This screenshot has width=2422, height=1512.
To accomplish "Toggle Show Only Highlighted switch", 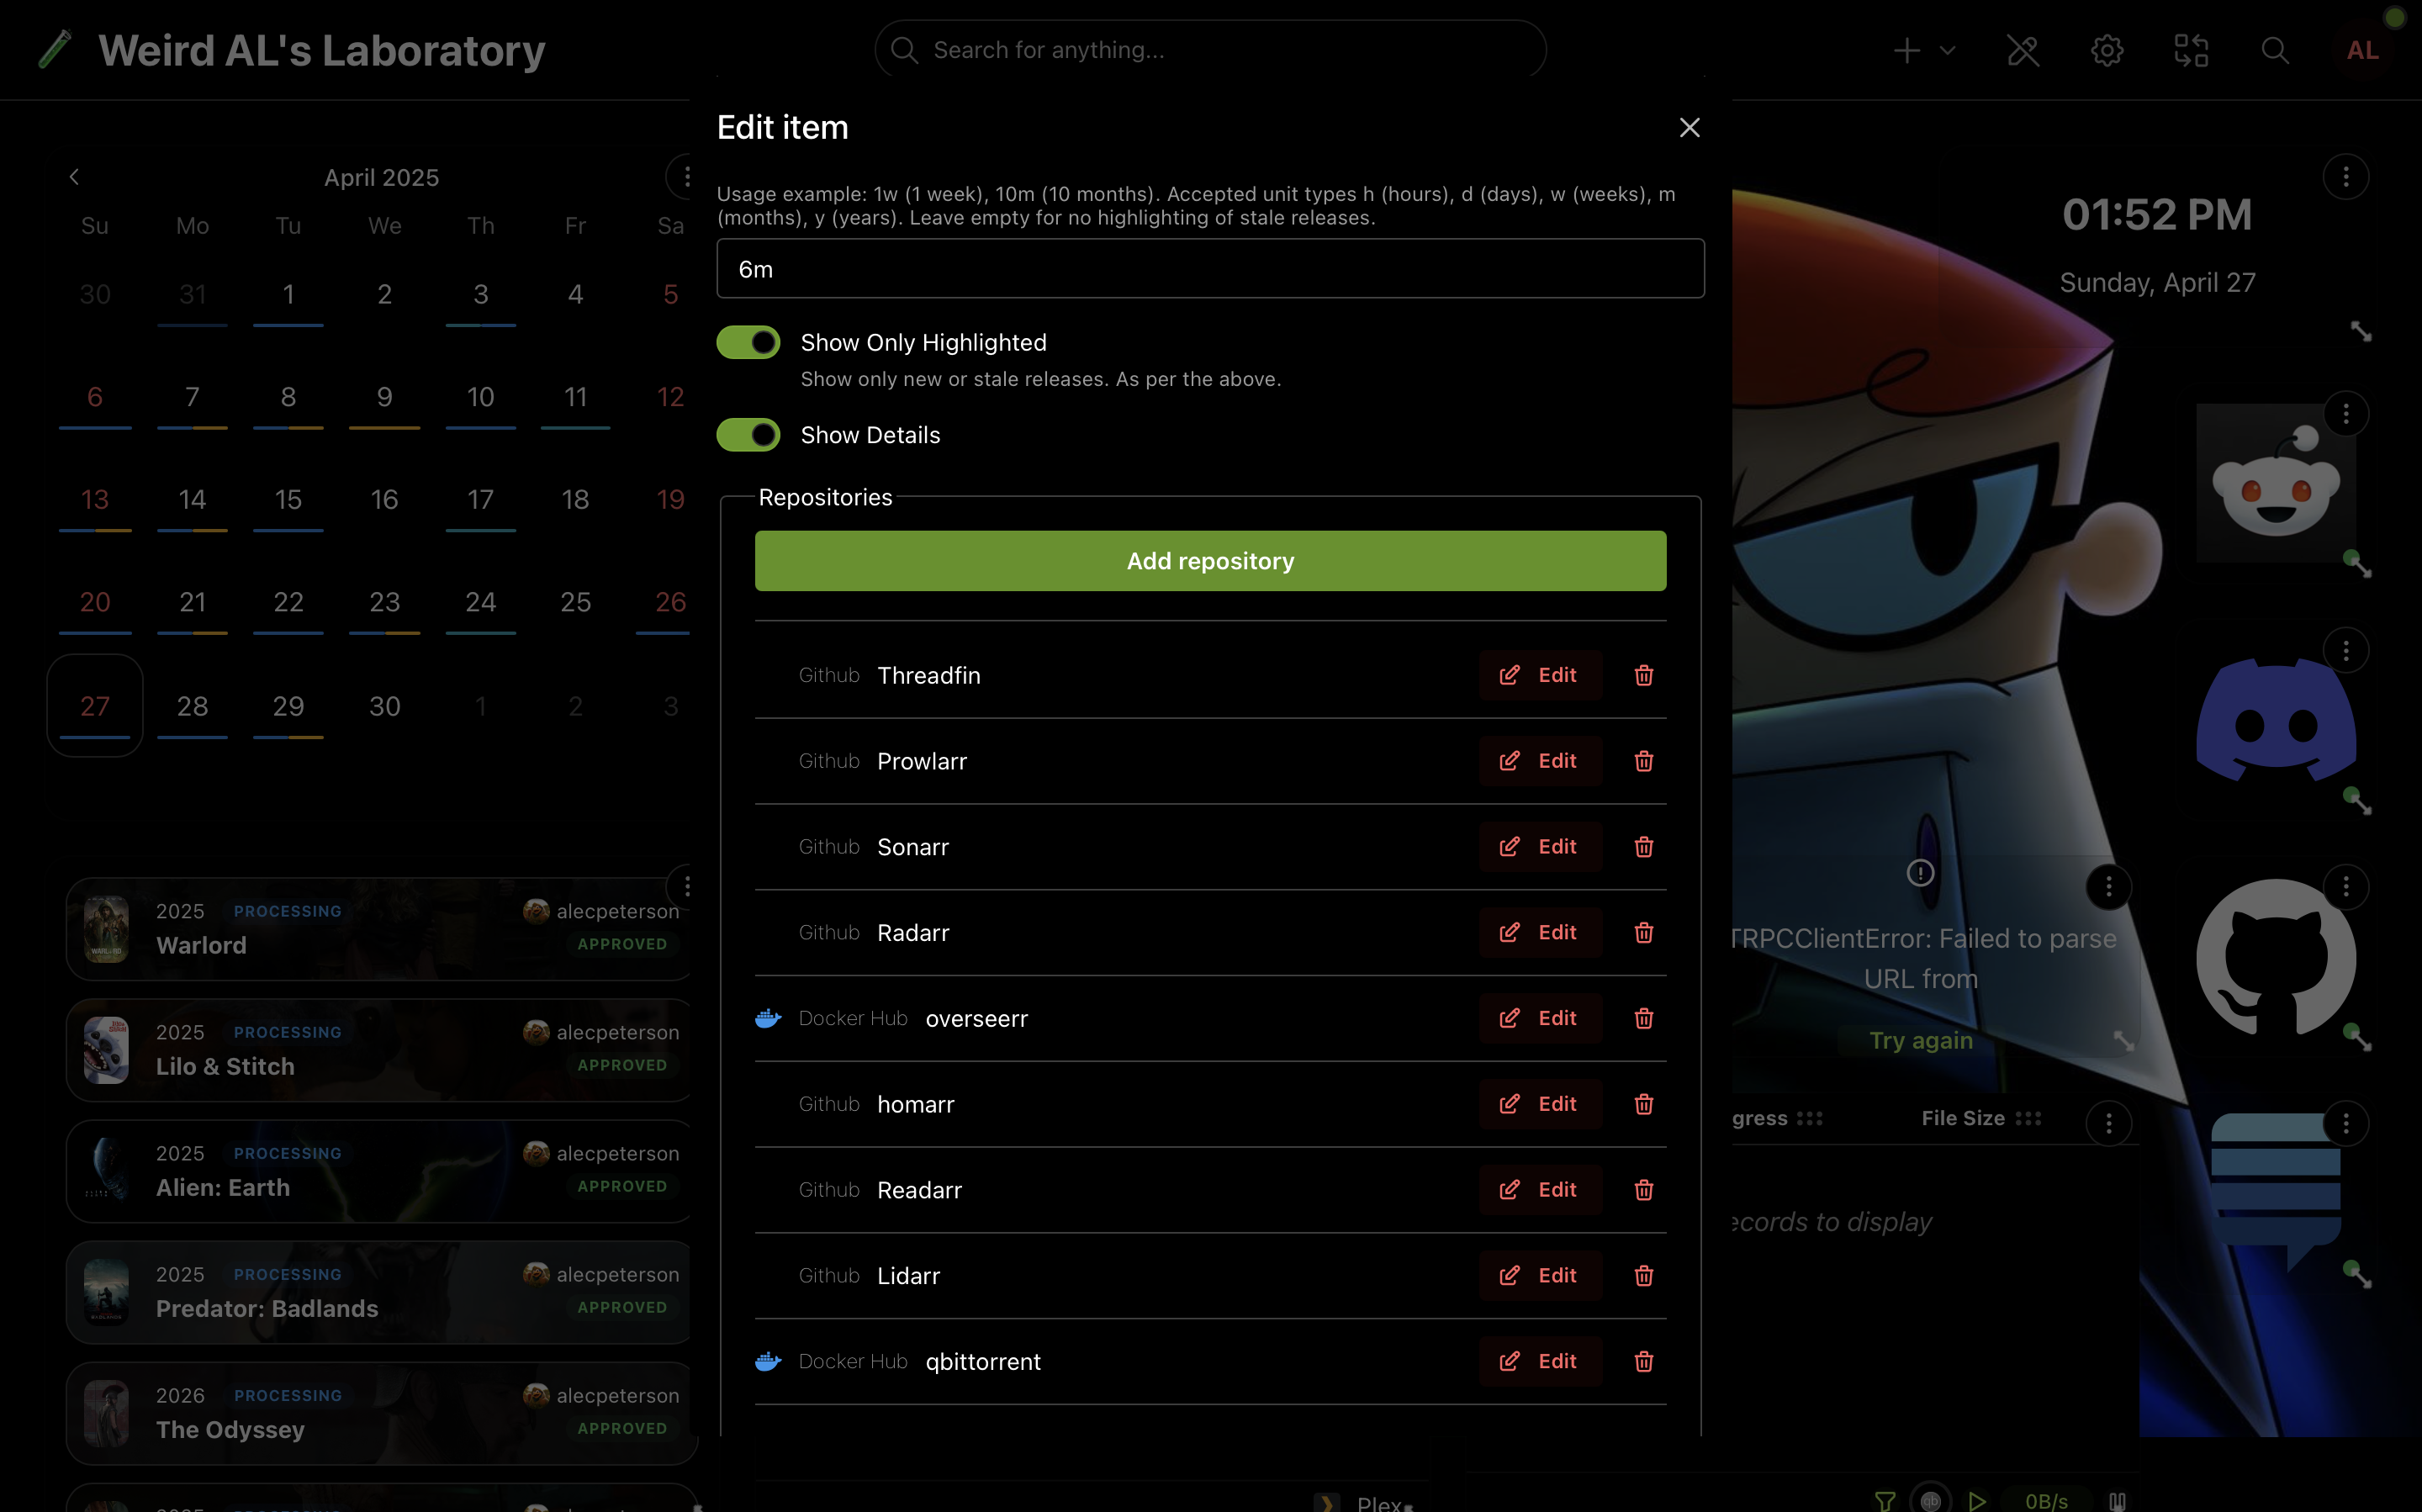I will [748, 342].
